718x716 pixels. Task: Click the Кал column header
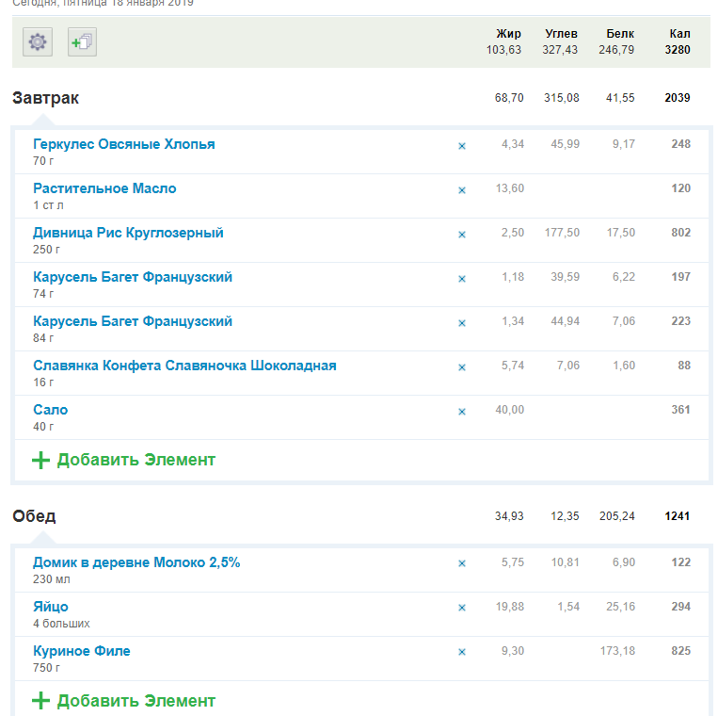(679, 34)
